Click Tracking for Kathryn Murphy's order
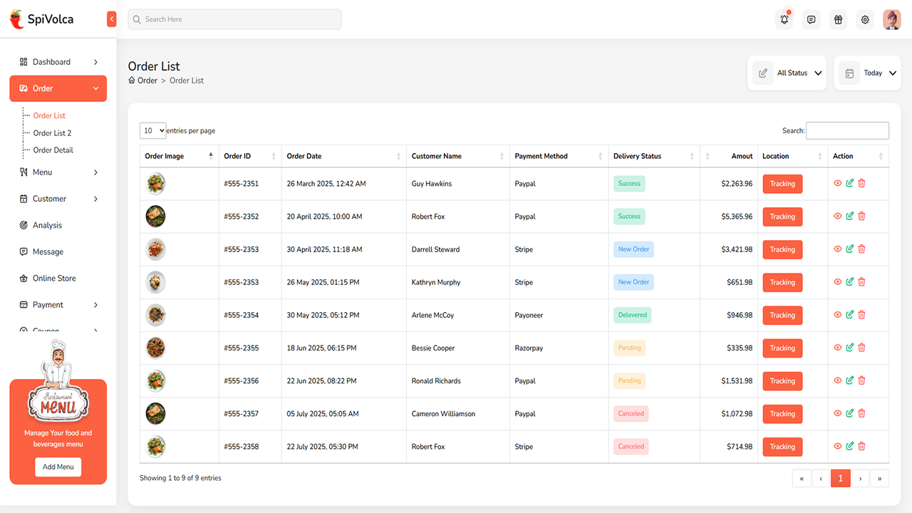 coord(782,282)
